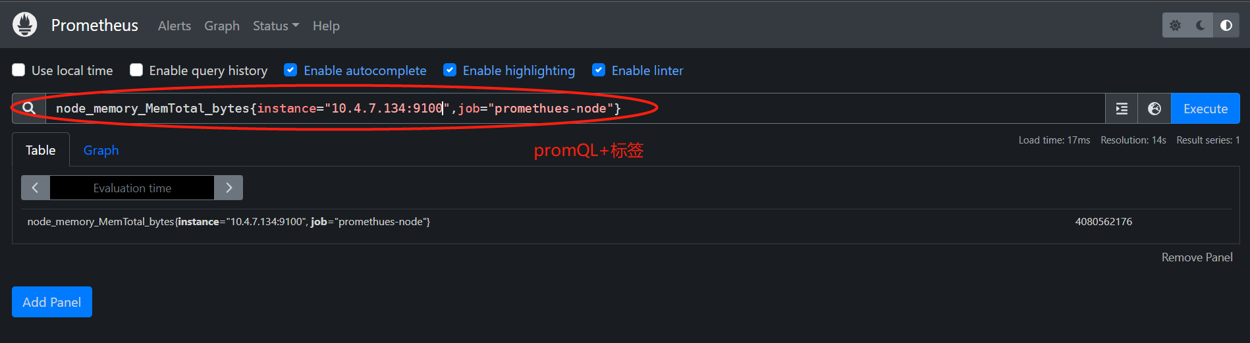
Task: Open the metrics explorer globe icon
Action: pyautogui.click(x=1155, y=109)
